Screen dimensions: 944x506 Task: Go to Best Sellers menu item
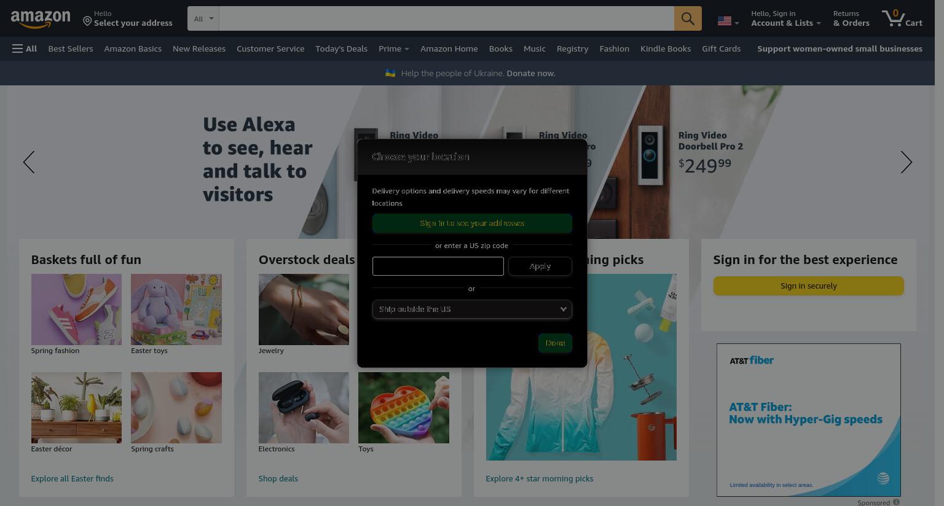pyautogui.click(x=71, y=49)
